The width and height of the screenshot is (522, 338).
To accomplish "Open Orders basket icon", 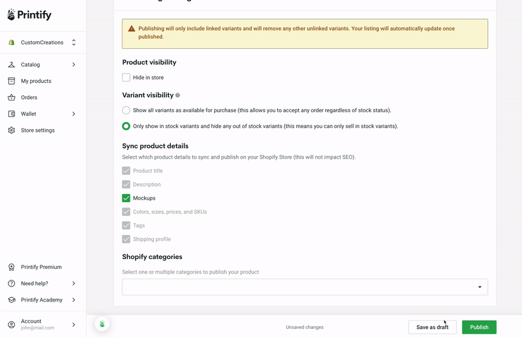I will click(x=11, y=97).
